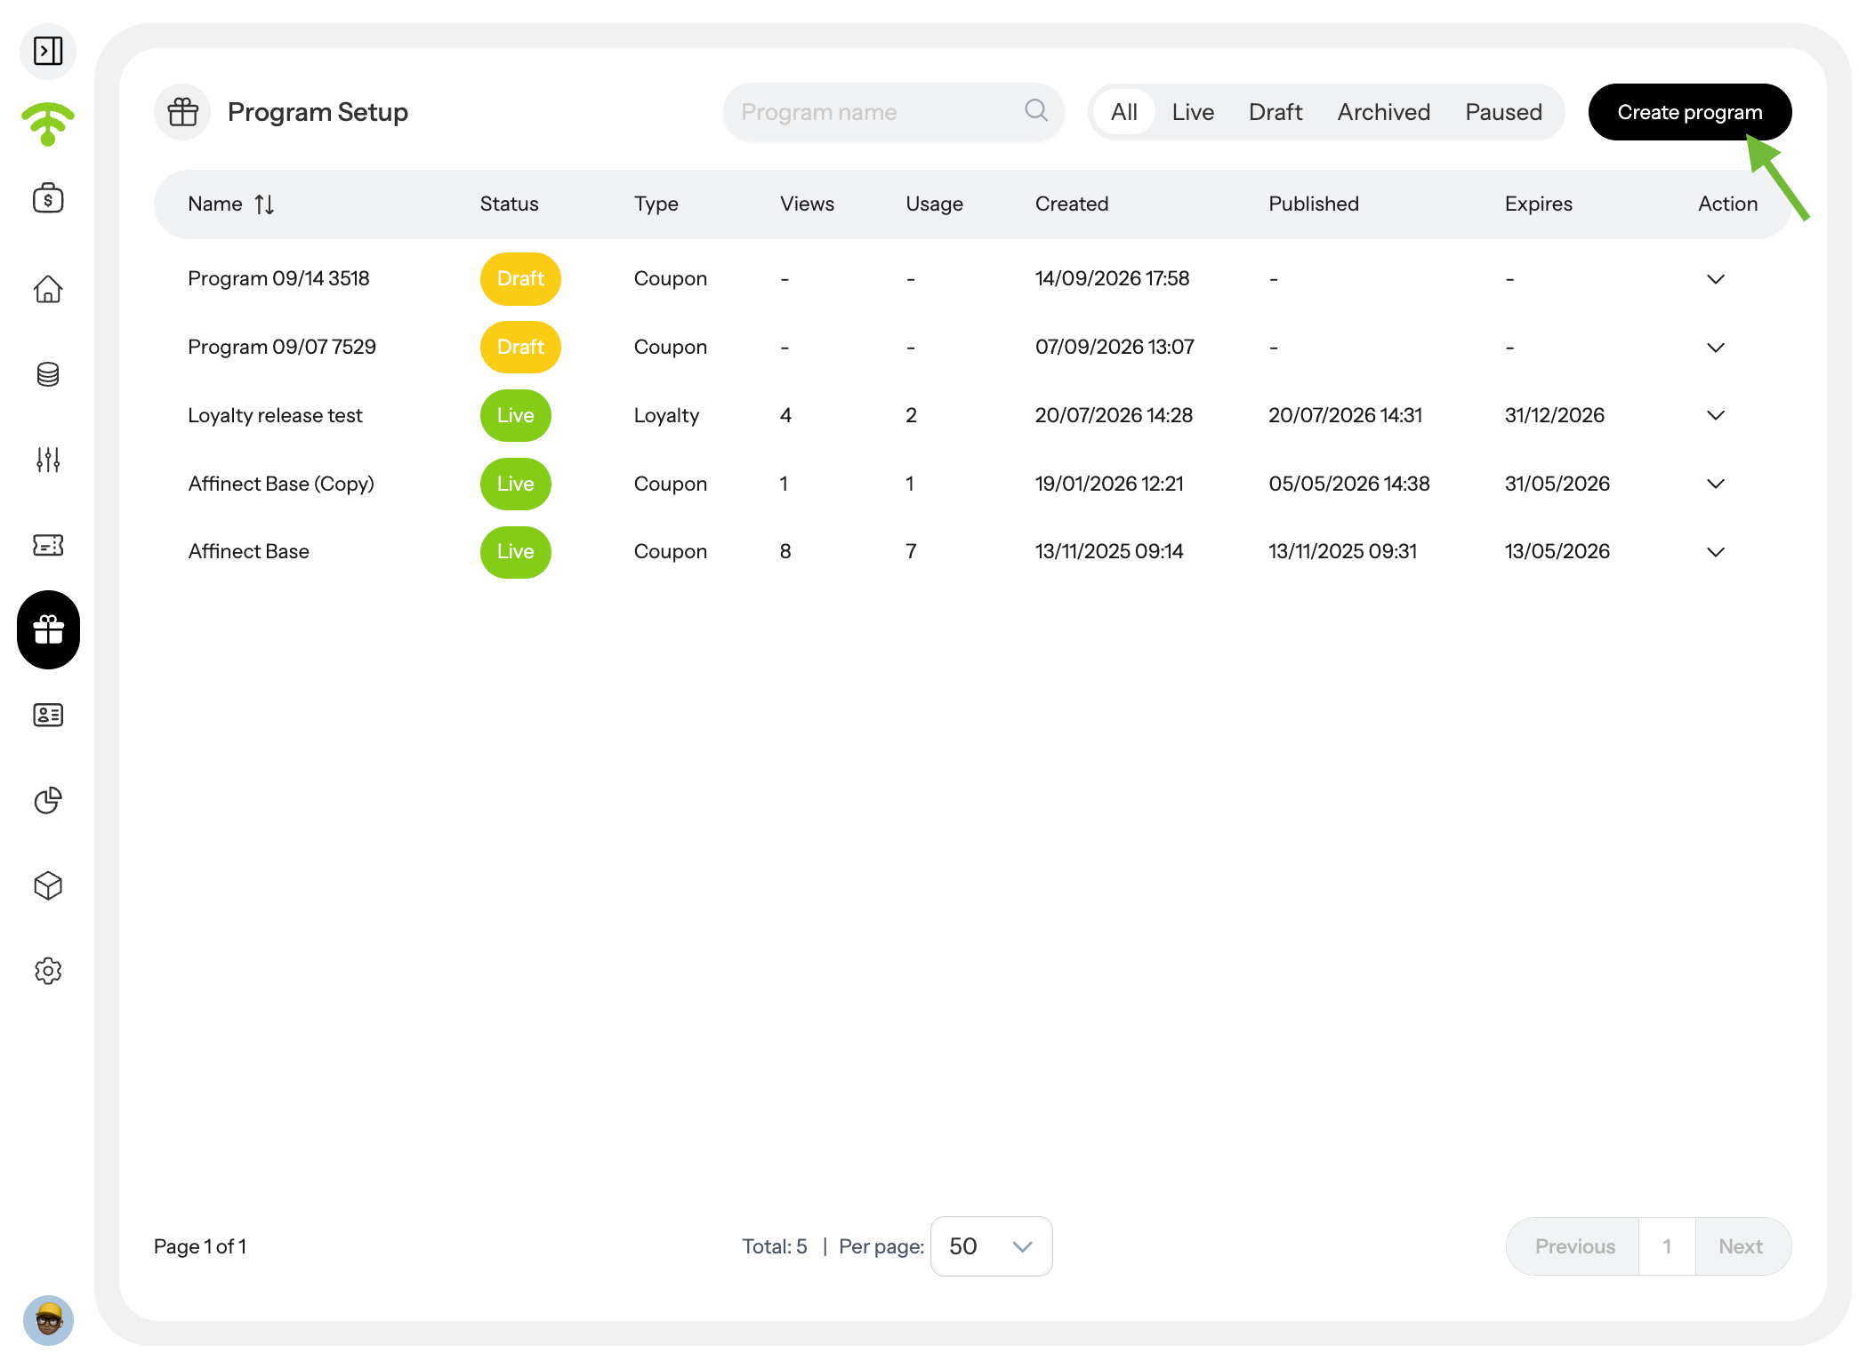
Task: Switch to the Paused filter tab
Action: 1503,112
